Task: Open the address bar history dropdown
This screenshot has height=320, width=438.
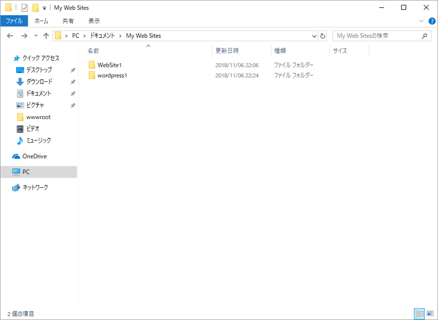Action: 314,36
